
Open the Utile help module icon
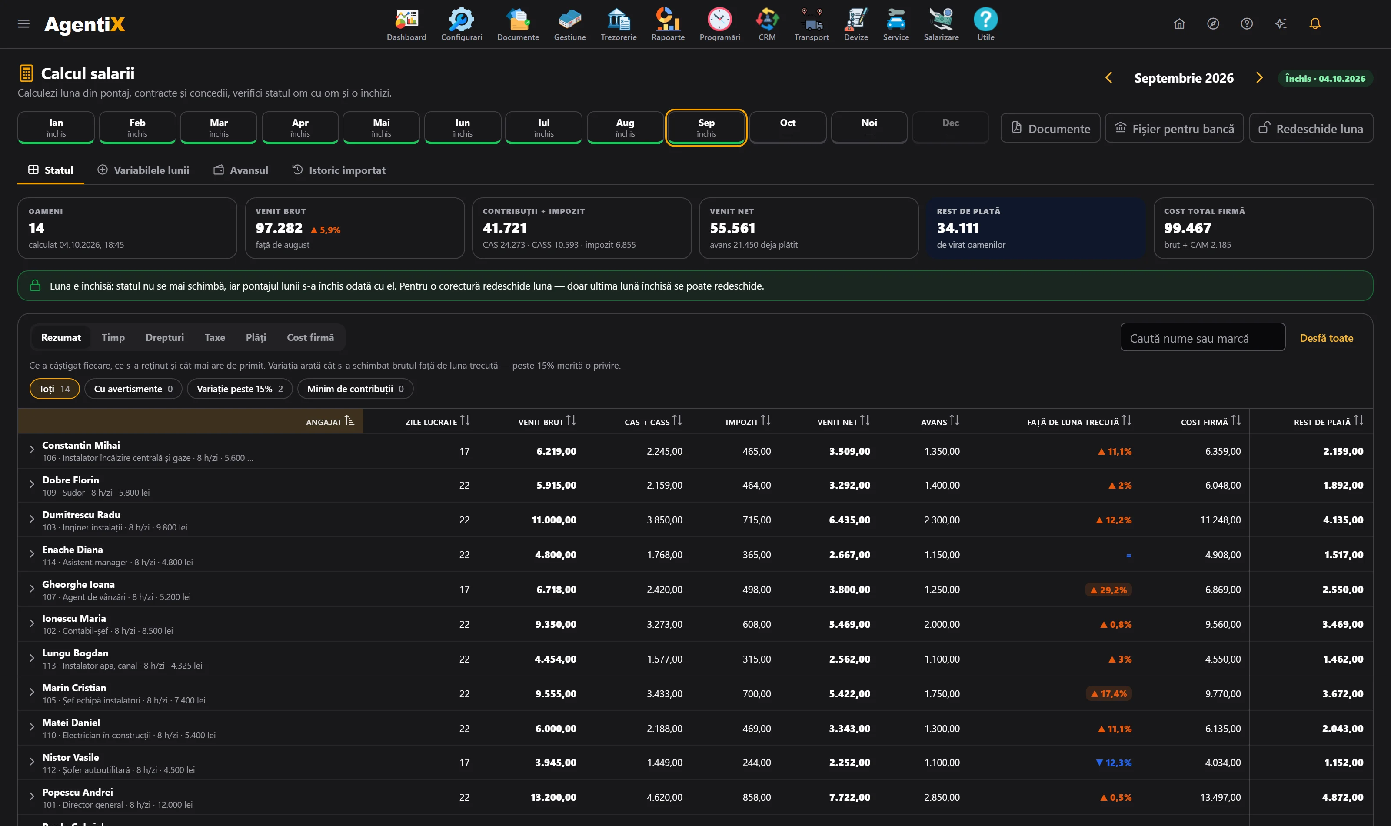(985, 24)
